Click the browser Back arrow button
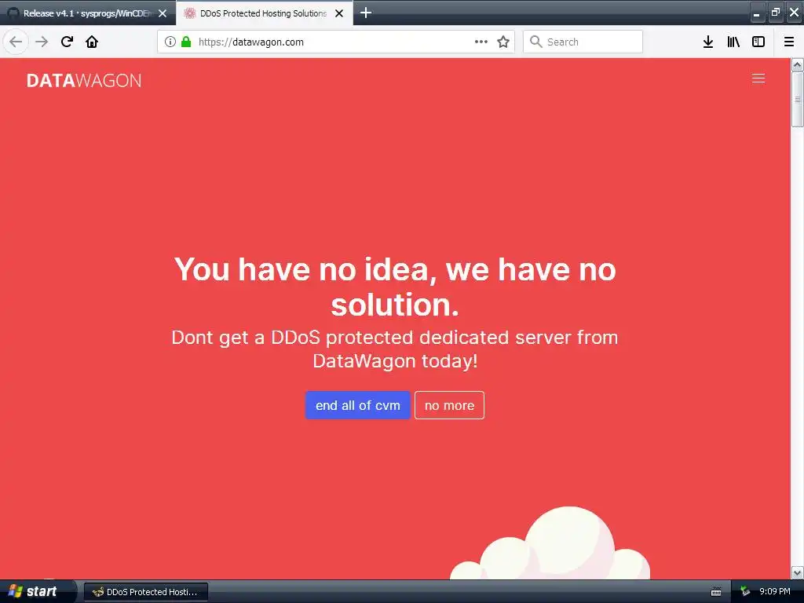Screen dimensions: 804x603 pyautogui.click(x=16, y=42)
